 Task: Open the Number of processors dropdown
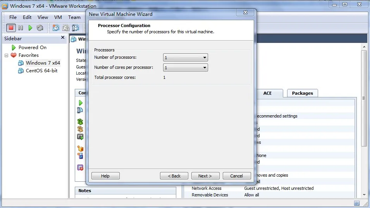tap(186, 58)
